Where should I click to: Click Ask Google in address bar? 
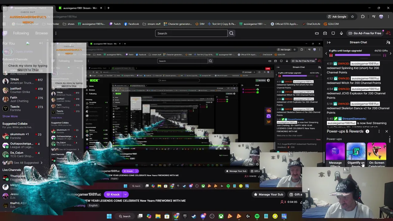point(337,17)
